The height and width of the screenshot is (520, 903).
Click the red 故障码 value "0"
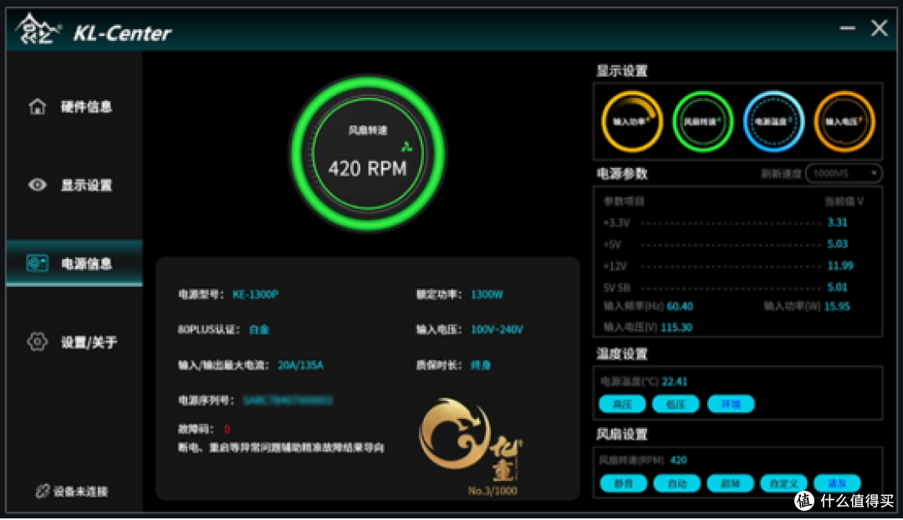pos(227,429)
